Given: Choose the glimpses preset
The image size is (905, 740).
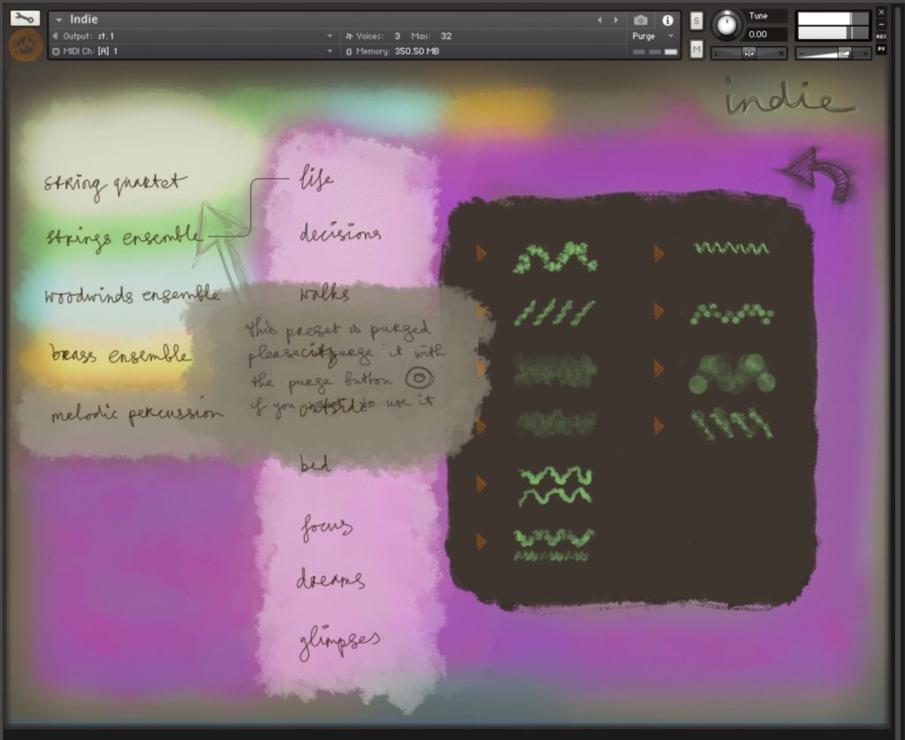Looking at the screenshot, I should [x=338, y=638].
